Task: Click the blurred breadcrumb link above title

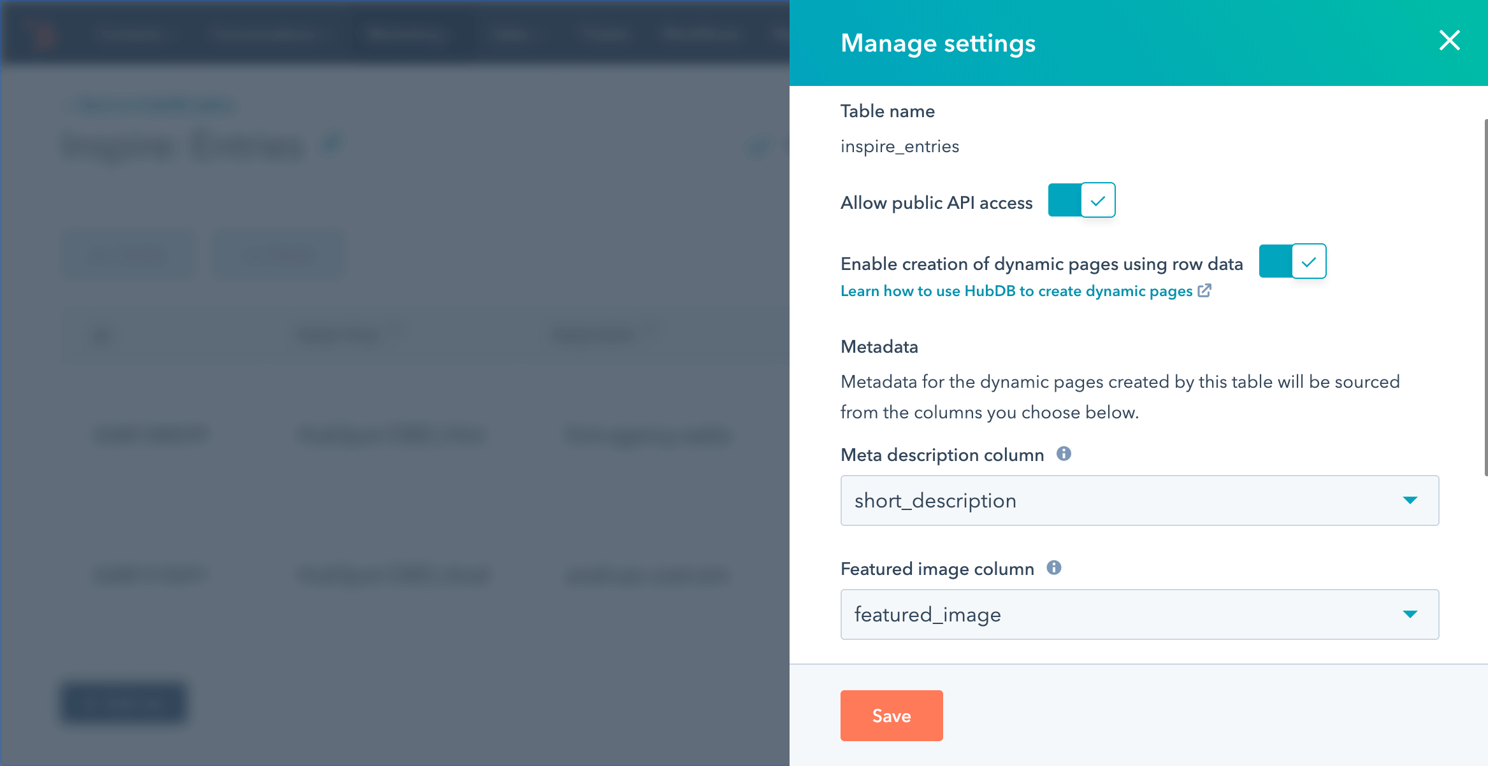Action: point(153,105)
